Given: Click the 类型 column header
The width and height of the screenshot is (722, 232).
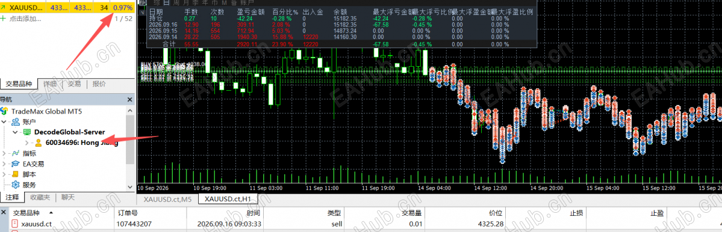Looking at the screenshot, I should point(303,213).
